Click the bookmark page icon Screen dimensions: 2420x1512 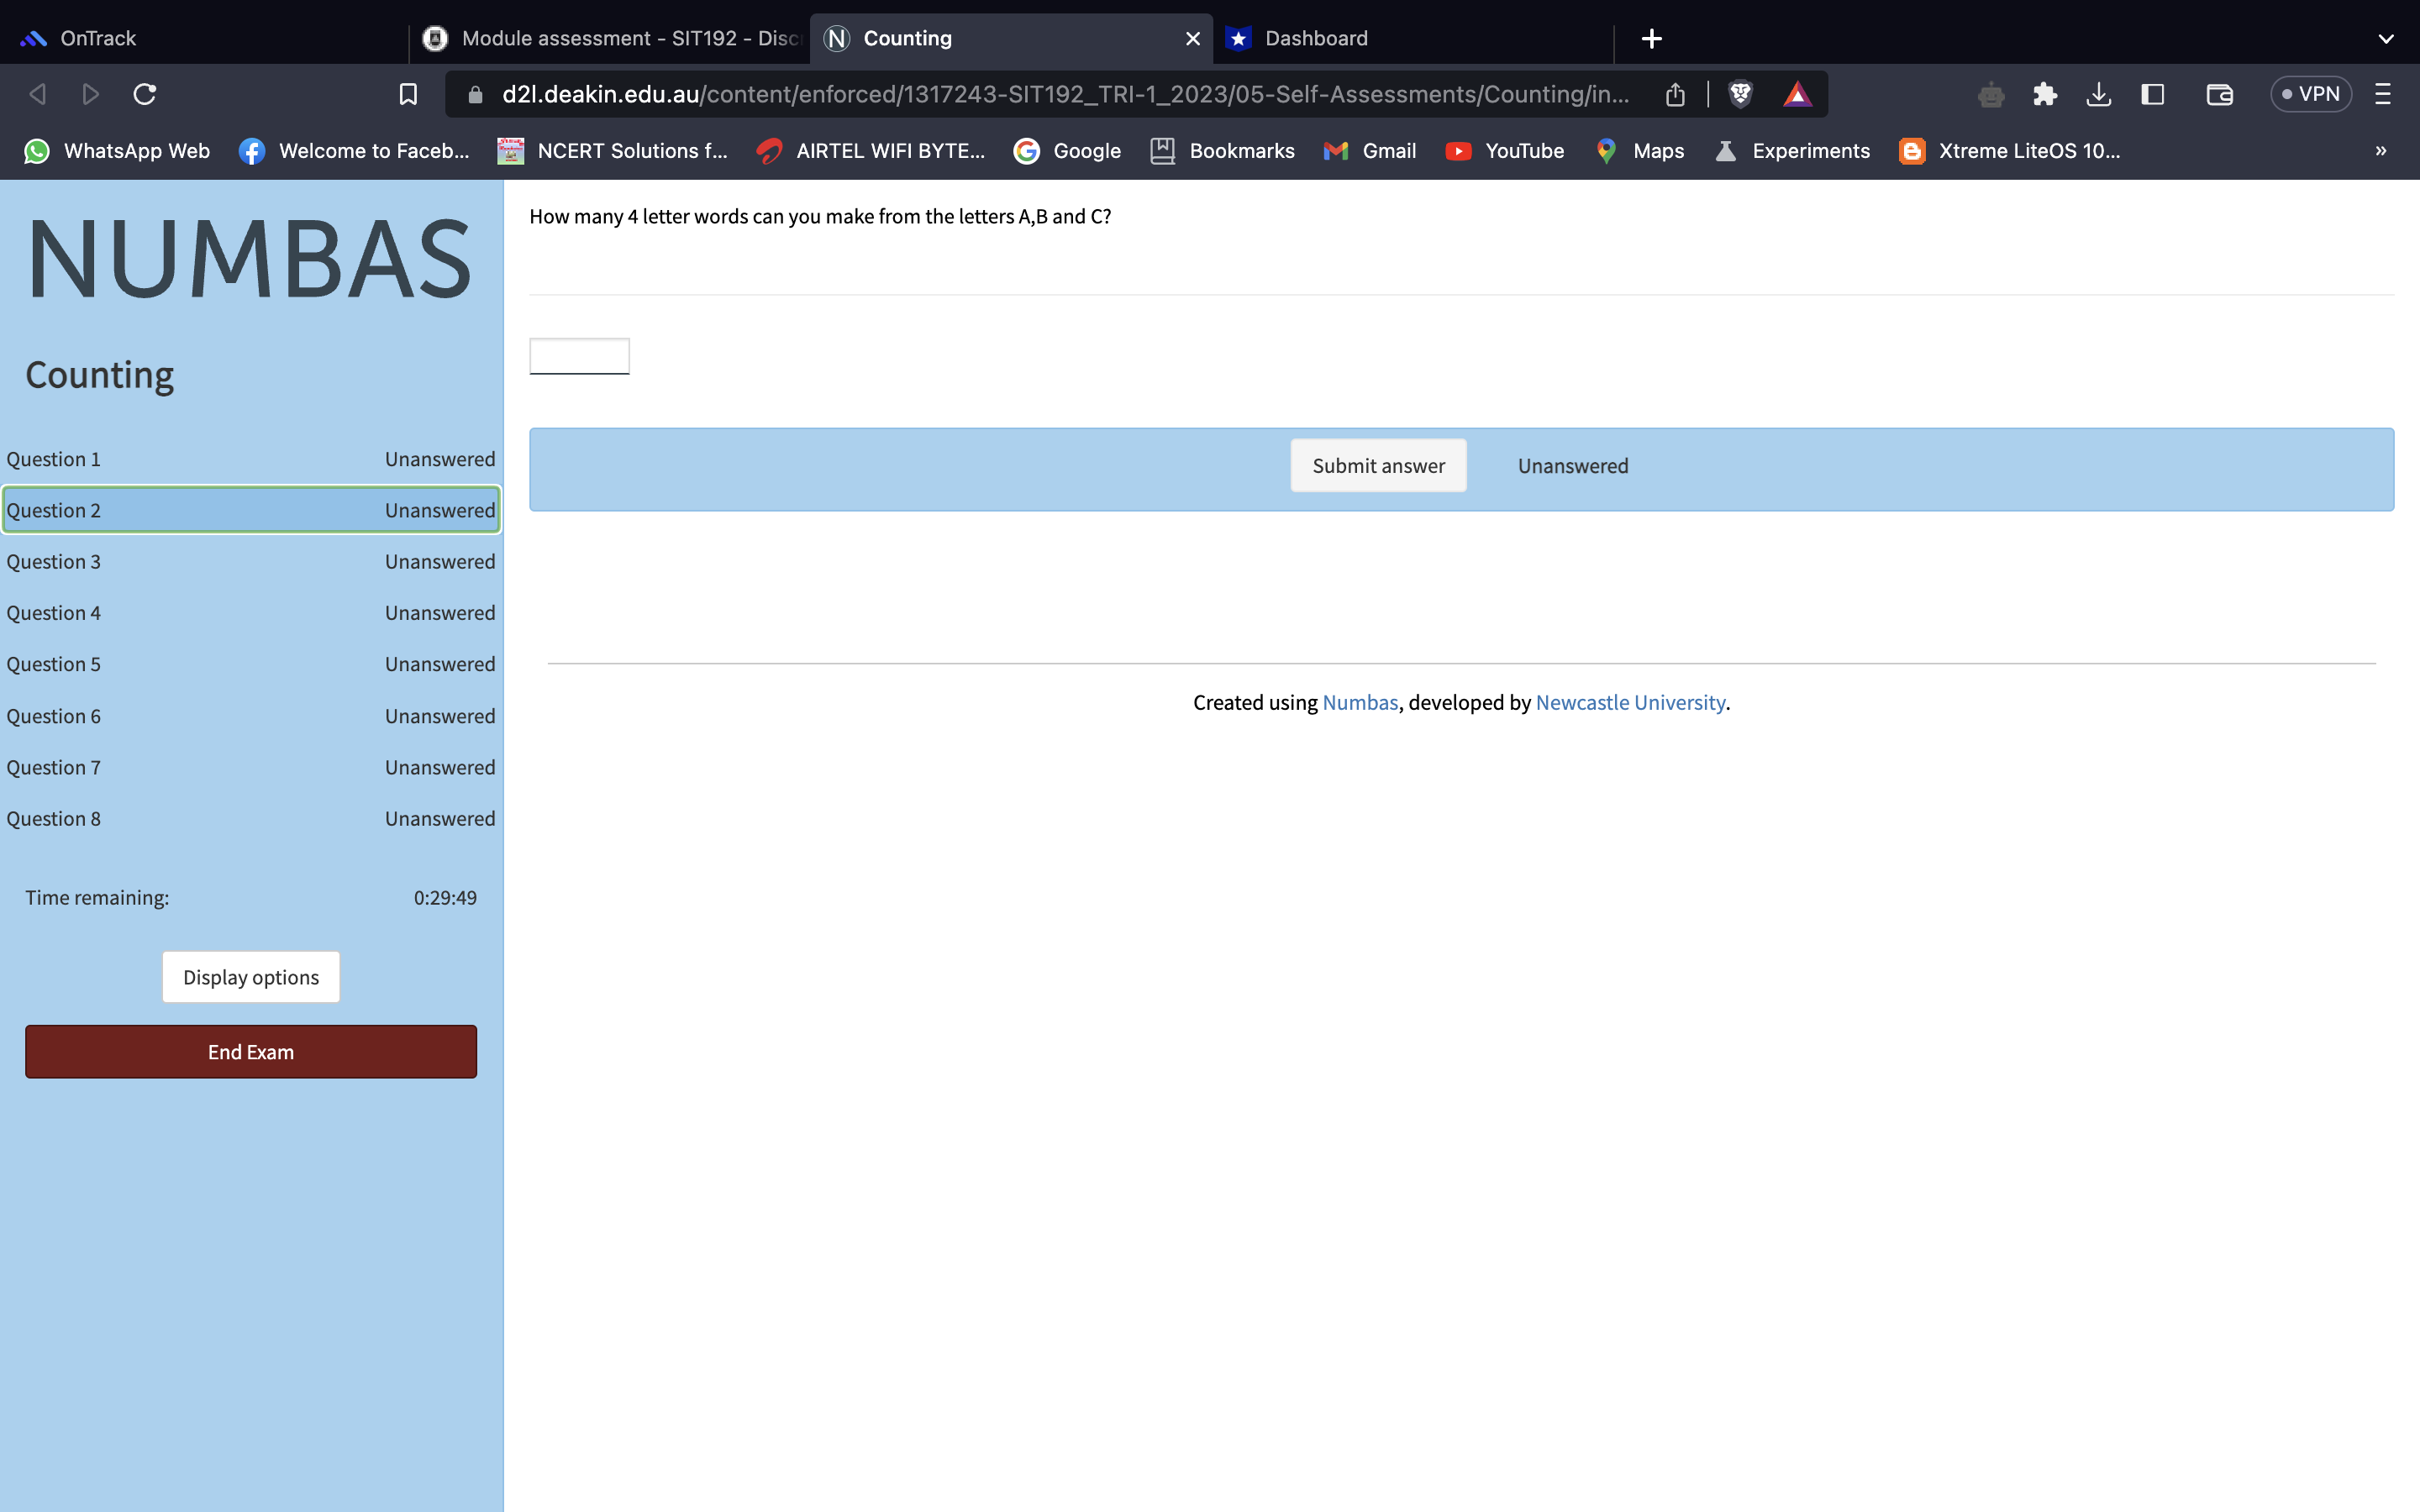coord(408,94)
